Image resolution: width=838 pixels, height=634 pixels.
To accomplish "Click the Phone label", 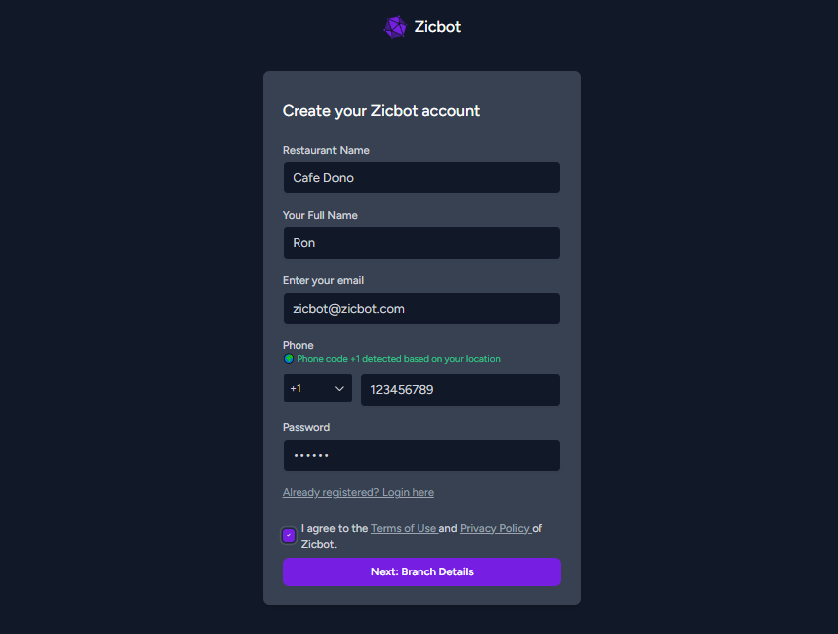I will (298, 345).
